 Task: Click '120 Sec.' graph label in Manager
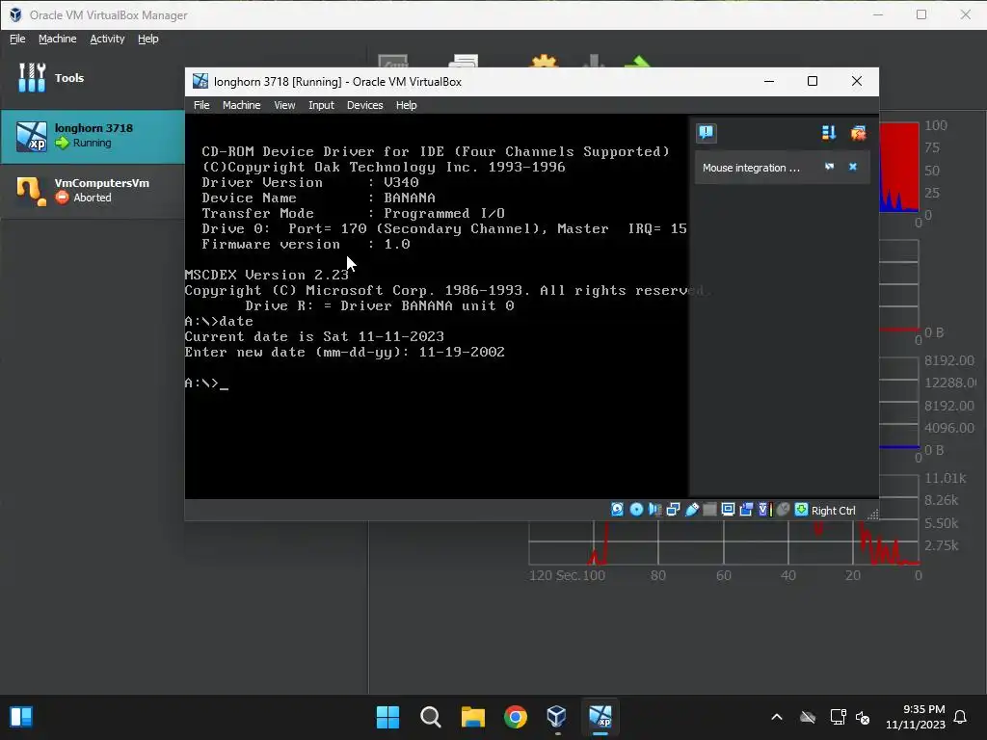554,575
